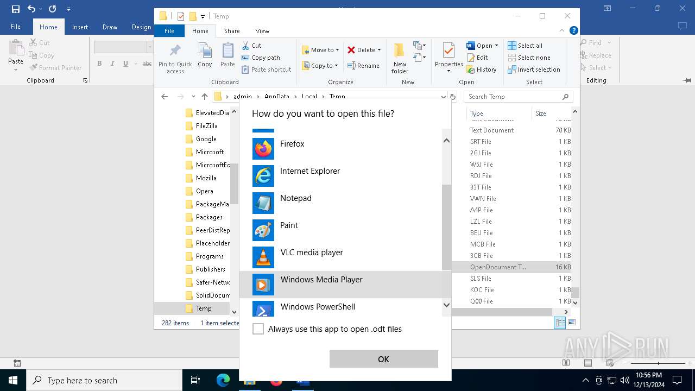Viewport: 695px width, 391px height.
Task: Expand the Open dropdown arrow
Action: [x=496, y=46]
